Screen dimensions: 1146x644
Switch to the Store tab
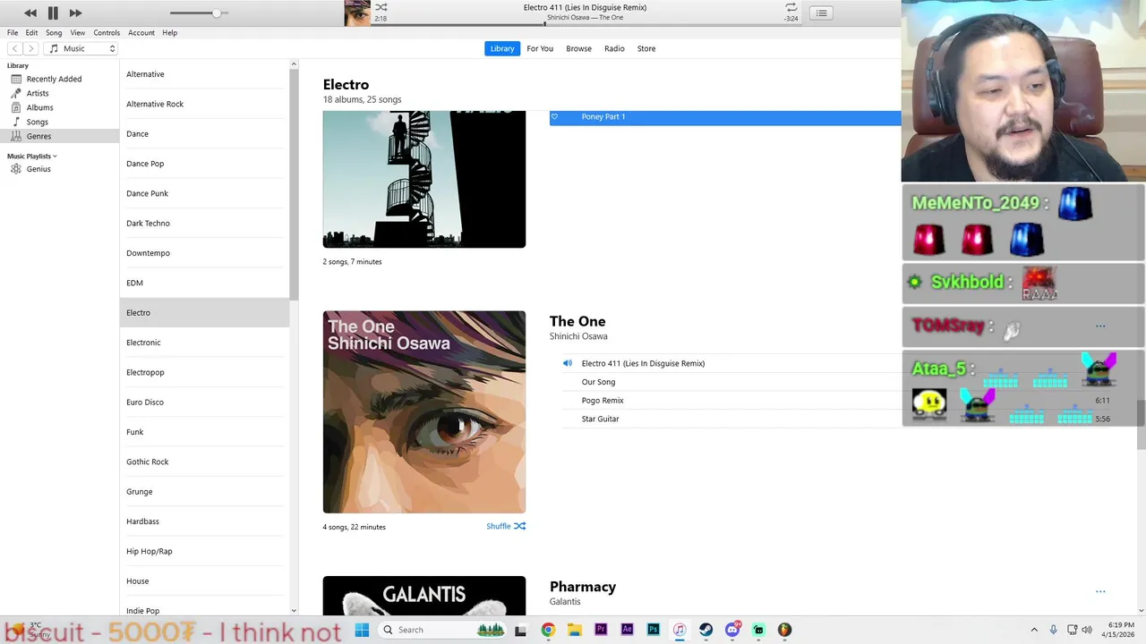[646, 48]
